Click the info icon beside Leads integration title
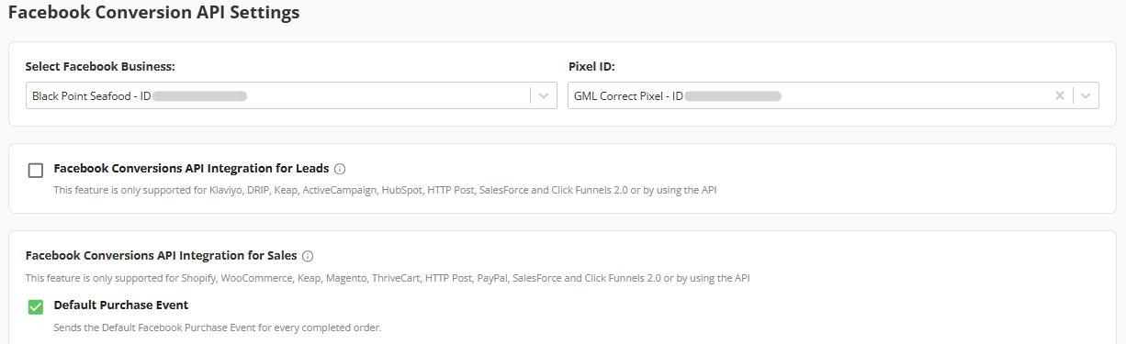 pos(340,169)
